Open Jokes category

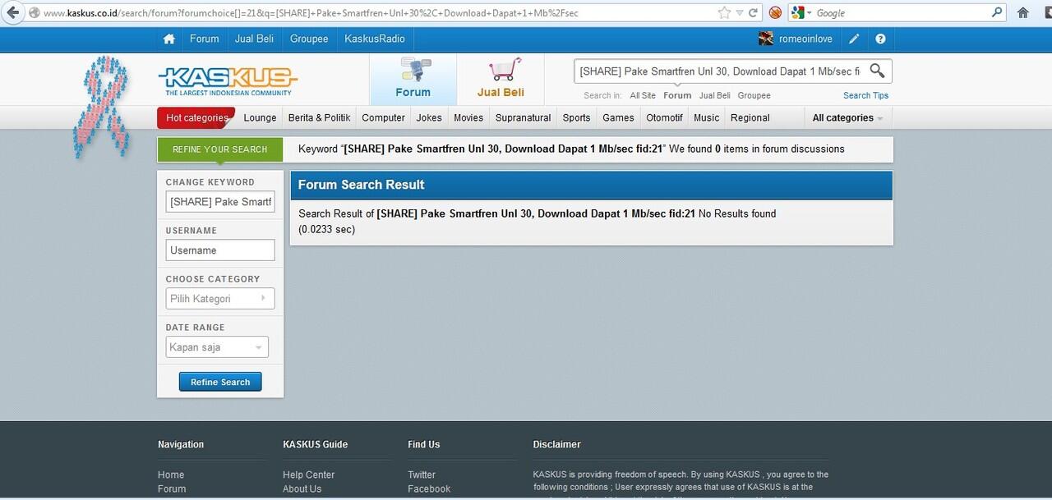tap(429, 117)
